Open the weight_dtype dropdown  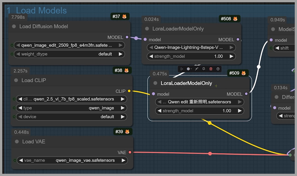(x=70, y=54)
